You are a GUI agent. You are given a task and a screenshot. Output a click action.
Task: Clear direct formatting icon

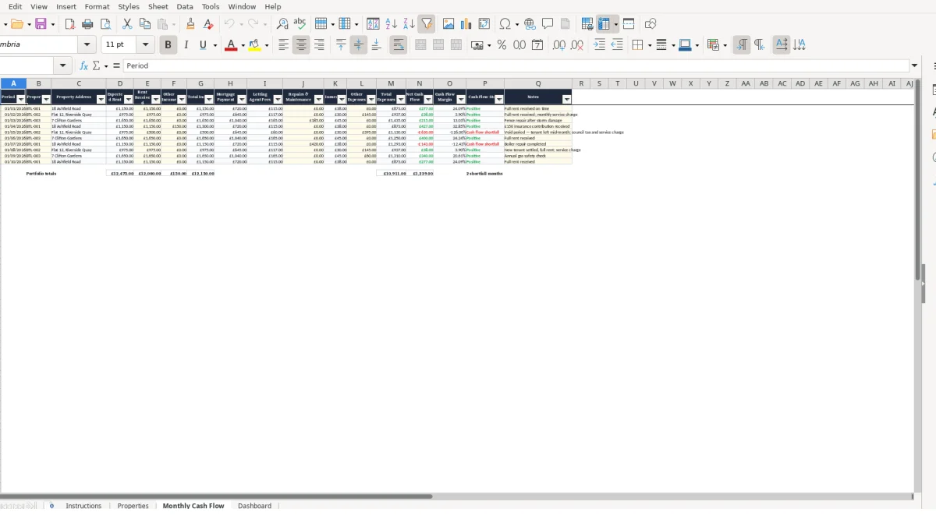click(208, 24)
